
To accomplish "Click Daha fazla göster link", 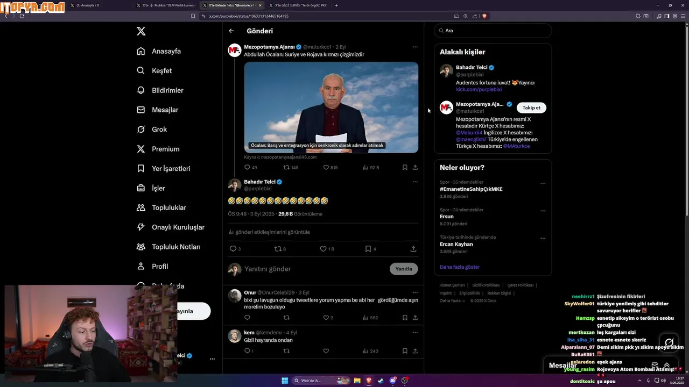I will [460, 267].
